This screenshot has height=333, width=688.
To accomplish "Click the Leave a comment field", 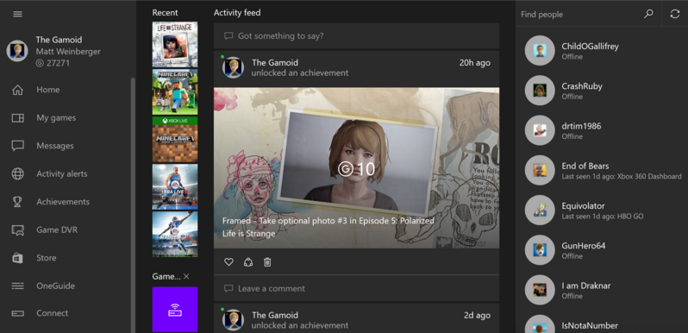I will tap(356, 289).
